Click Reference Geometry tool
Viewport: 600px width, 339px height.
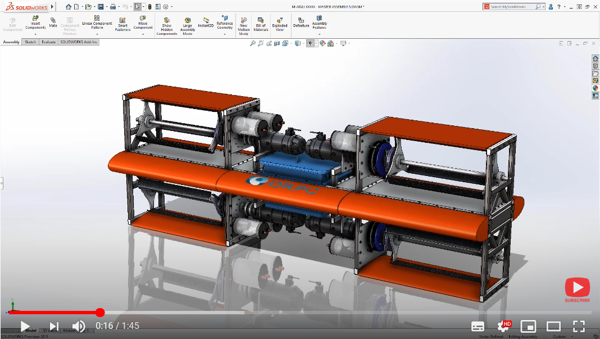click(x=225, y=22)
